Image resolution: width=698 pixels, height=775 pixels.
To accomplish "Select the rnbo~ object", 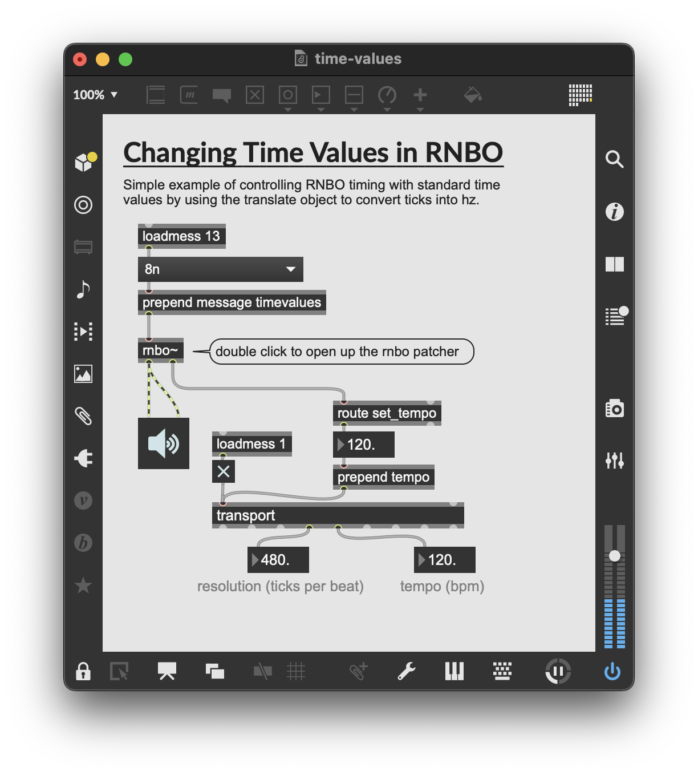I will coord(161,350).
